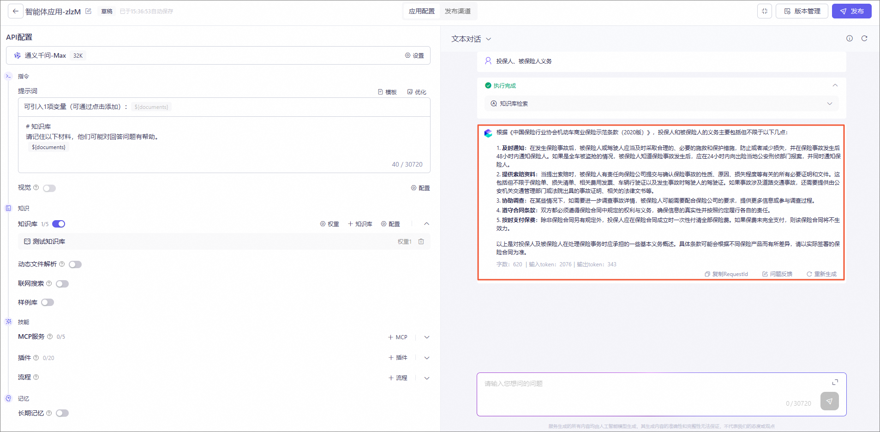Turn on 长期记忆 switch
This screenshot has height=432, width=880.
[62, 413]
